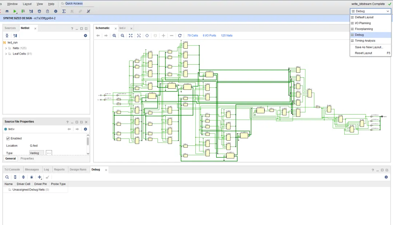
Task: Click the Set Up Debug bug icon
Action: 32,177
